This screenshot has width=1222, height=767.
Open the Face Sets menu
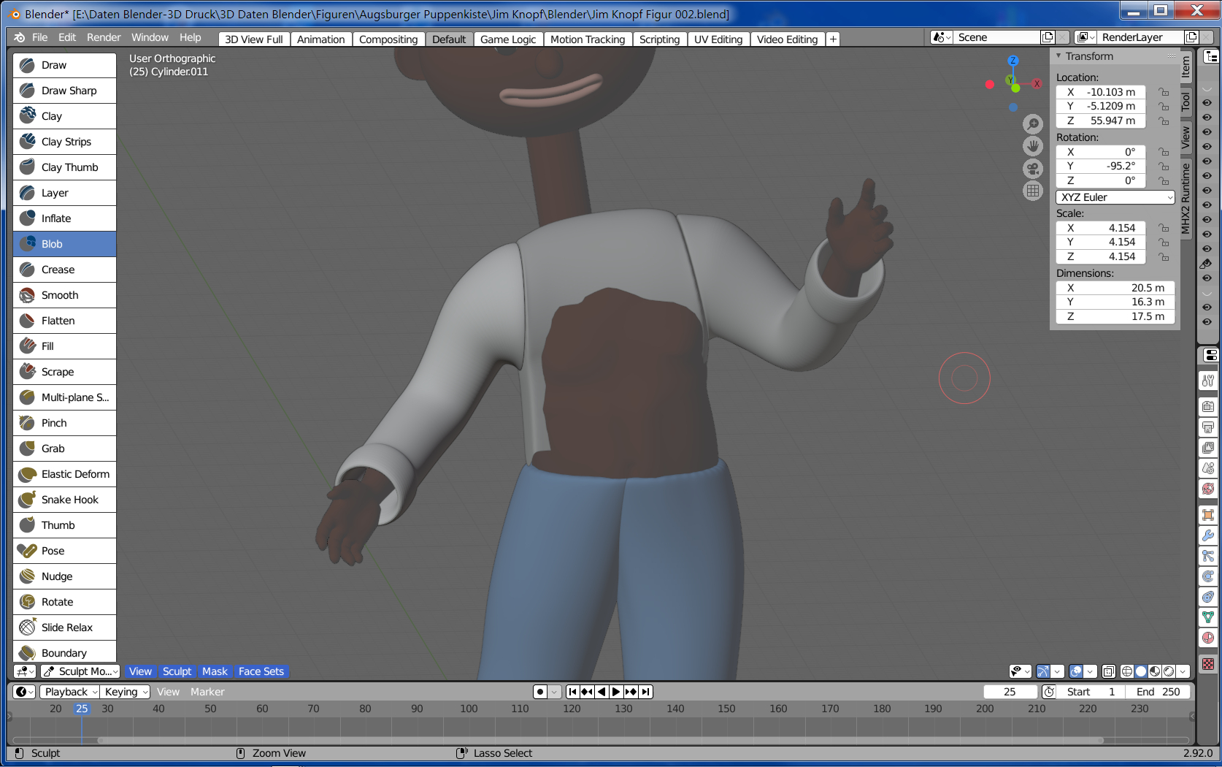pos(261,671)
